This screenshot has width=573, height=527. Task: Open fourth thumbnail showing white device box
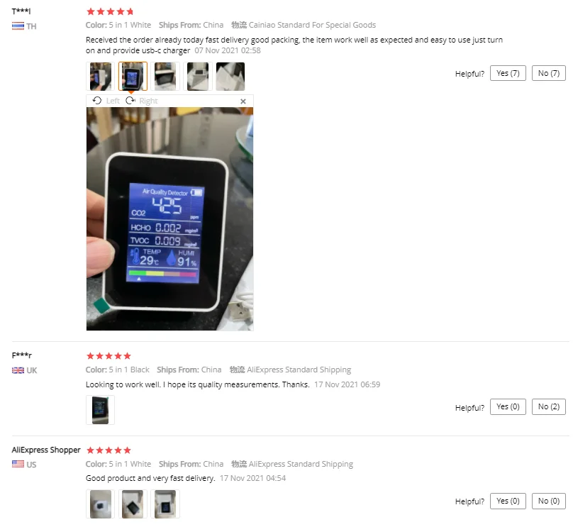point(198,77)
